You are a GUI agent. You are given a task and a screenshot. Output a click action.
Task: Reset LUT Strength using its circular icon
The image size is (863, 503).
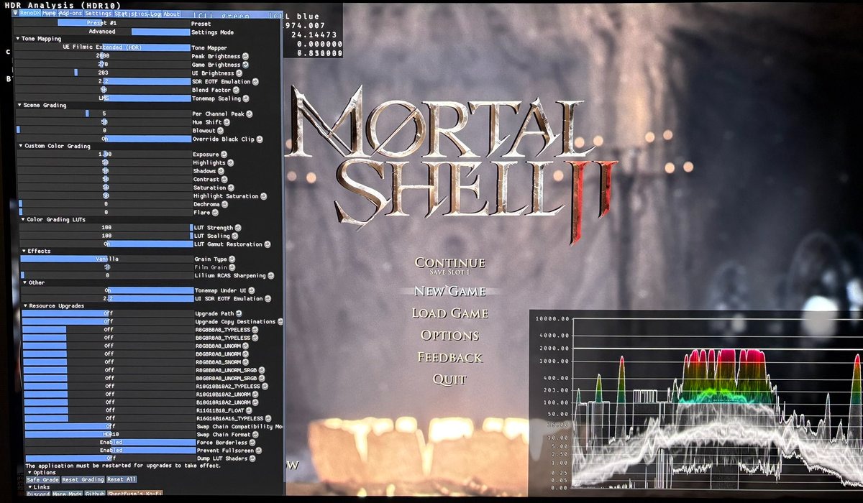238,228
